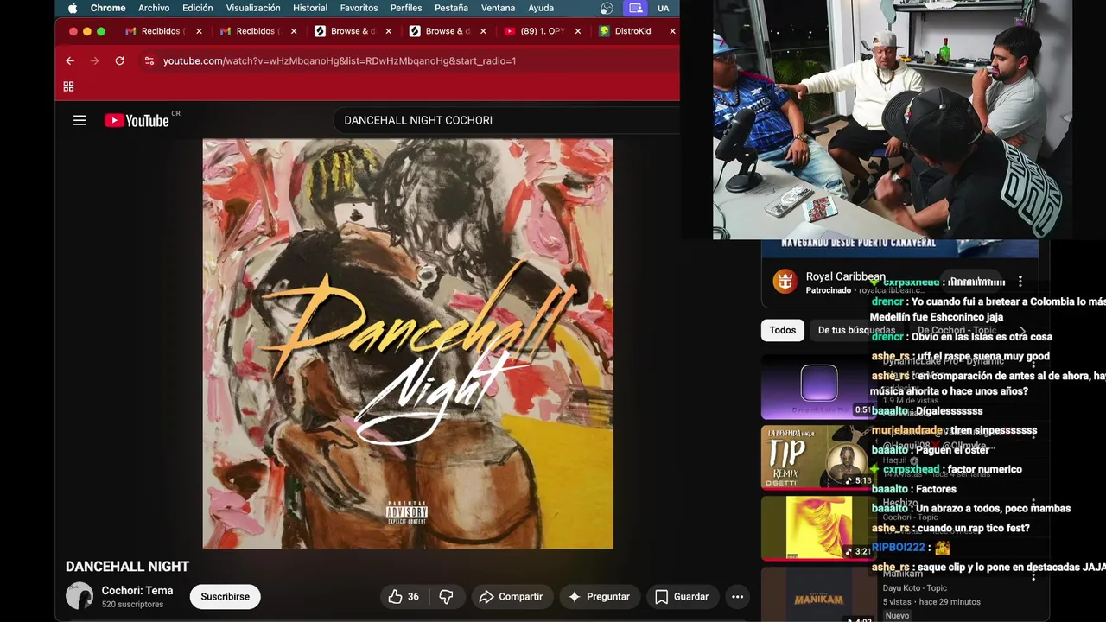This screenshot has width=1106, height=622.
Task: Open the TIP Remix video thumbnail
Action: 817,457
